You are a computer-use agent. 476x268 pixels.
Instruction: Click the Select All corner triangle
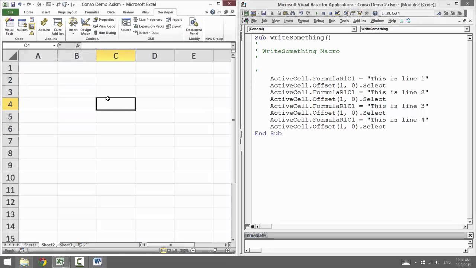11,56
